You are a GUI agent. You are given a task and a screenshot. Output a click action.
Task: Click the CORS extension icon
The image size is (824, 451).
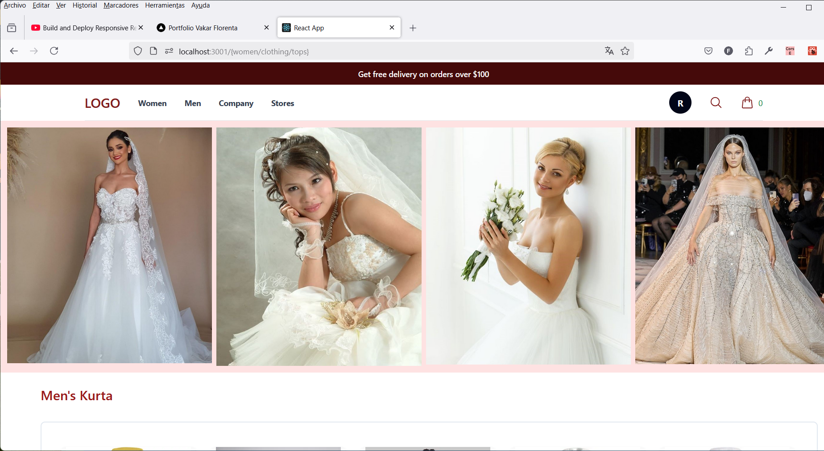click(790, 51)
